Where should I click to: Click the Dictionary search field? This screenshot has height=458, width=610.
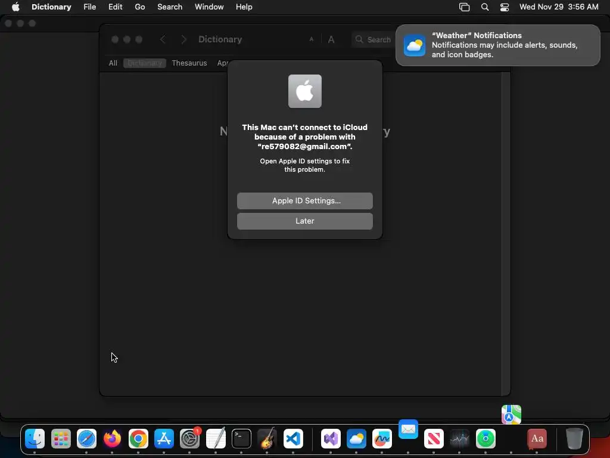[x=373, y=40]
